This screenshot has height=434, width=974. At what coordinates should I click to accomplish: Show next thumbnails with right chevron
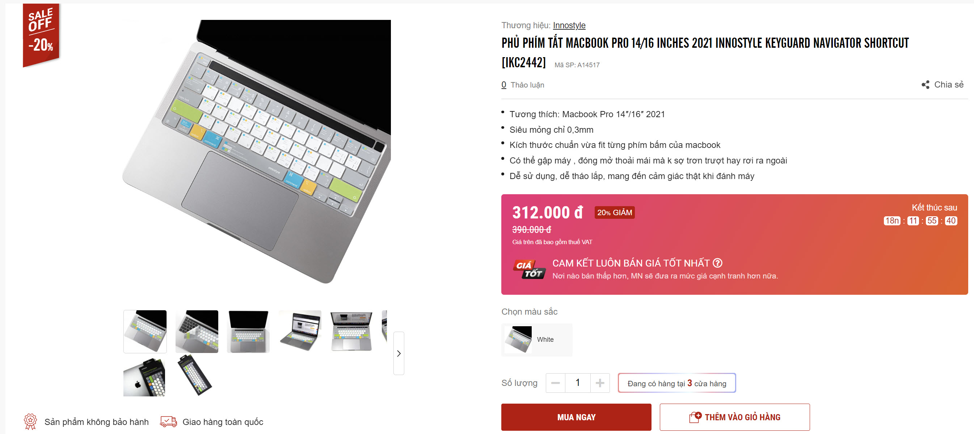[x=399, y=353]
